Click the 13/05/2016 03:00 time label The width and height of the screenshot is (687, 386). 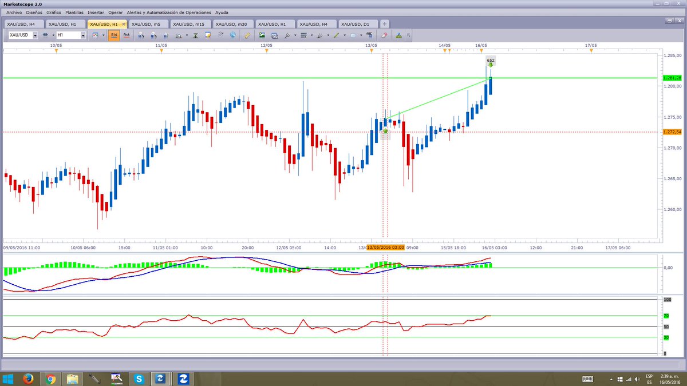385,247
